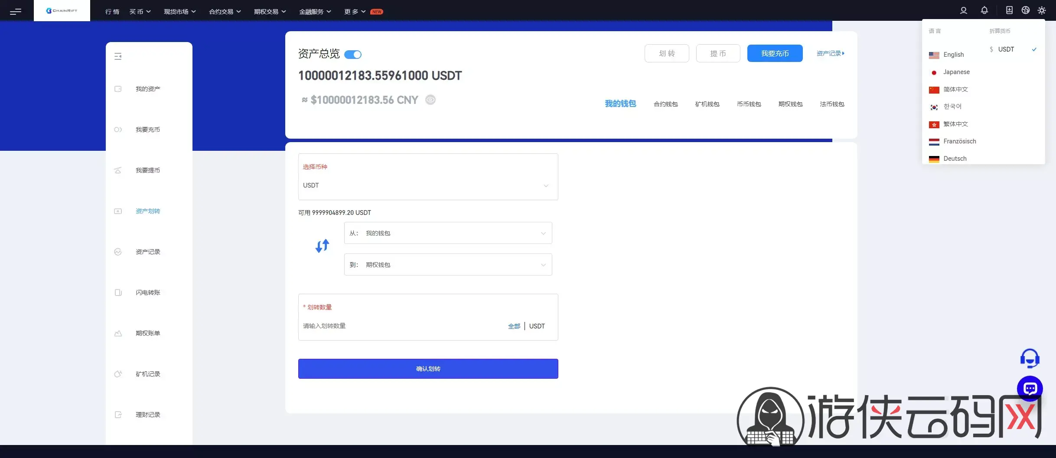The width and height of the screenshot is (1056, 458).
Task: Expand the 选择币种 USDT dropdown
Action: [x=428, y=185]
